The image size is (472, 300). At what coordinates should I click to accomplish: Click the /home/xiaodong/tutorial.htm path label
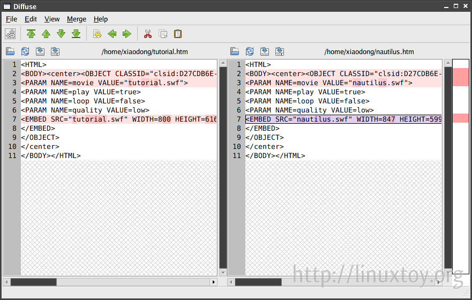(x=145, y=52)
